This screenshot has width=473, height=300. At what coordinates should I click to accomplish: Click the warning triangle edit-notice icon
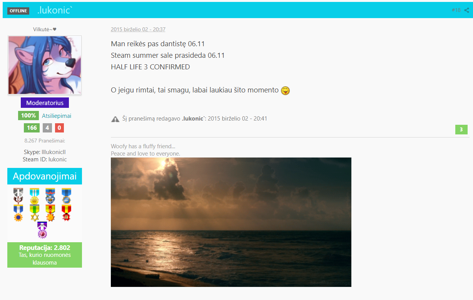(x=115, y=119)
